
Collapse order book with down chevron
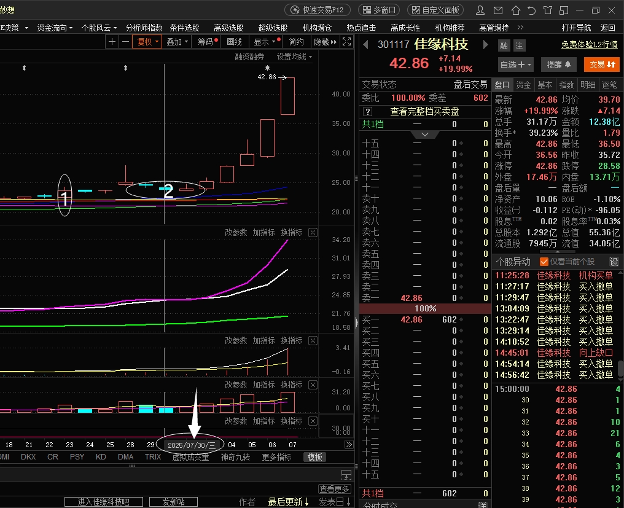424,134
